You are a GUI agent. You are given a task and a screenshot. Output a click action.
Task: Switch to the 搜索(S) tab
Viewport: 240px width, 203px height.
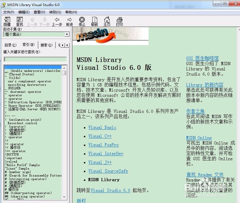point(46,45)
